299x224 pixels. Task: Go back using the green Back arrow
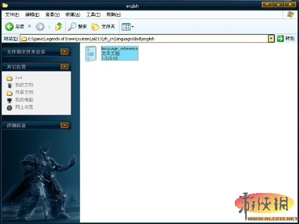click(9, 27)
